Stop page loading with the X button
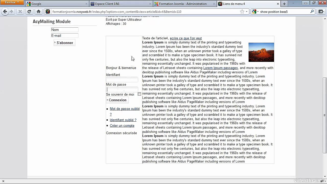The width and height of the screenshot is (327, 184). [20, 11]
